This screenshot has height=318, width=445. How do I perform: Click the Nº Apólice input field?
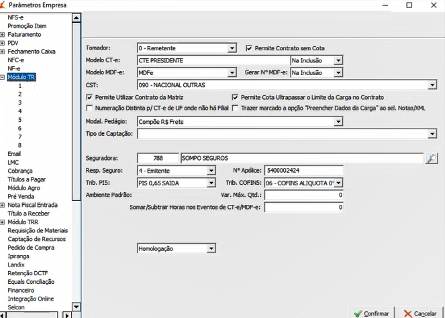click(x=303, y=171)
